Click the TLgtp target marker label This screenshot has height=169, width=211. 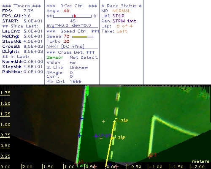click(x=122, y=120)
